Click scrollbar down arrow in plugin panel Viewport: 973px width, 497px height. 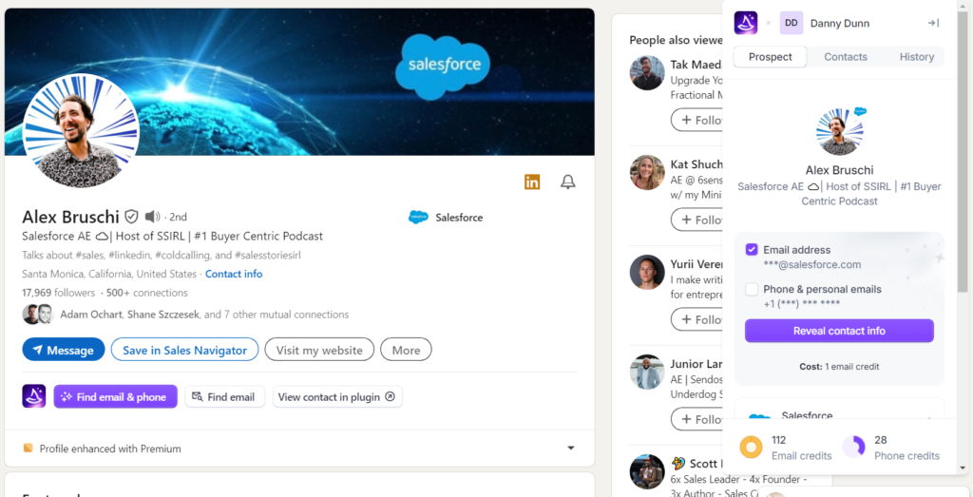point(963,468)
